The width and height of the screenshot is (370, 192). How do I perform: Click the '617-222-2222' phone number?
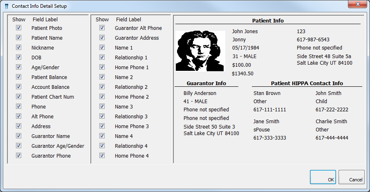(332, 110)
